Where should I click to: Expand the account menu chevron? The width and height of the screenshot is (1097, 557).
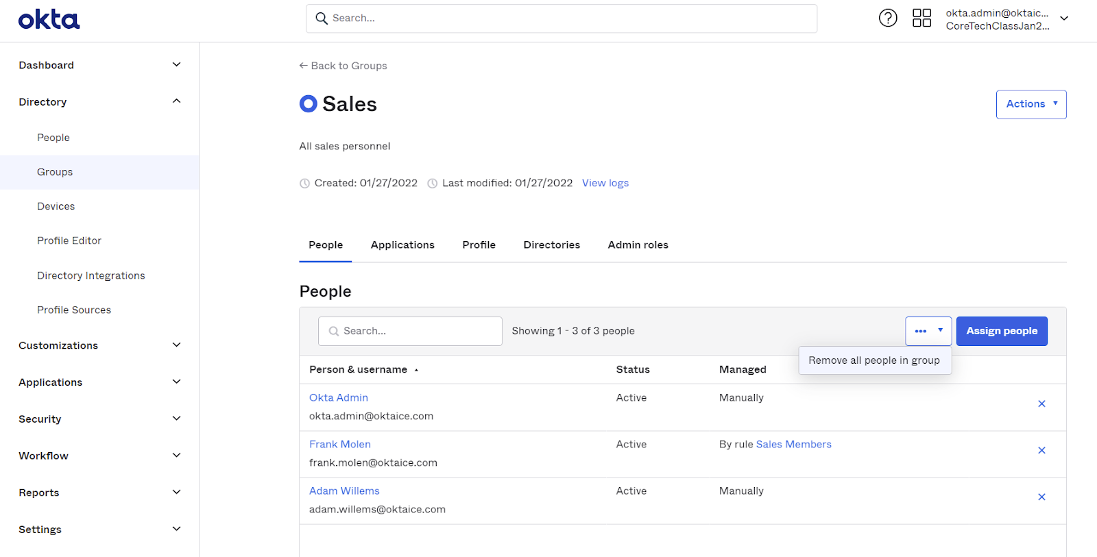[x=1064, y=18]
